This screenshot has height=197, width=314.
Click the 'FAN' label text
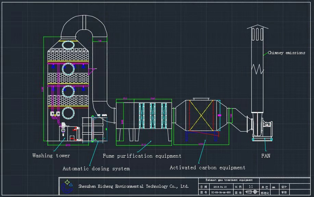click(x=265, y=156)
